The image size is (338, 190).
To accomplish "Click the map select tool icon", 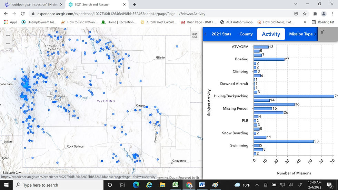I will 195,36.
